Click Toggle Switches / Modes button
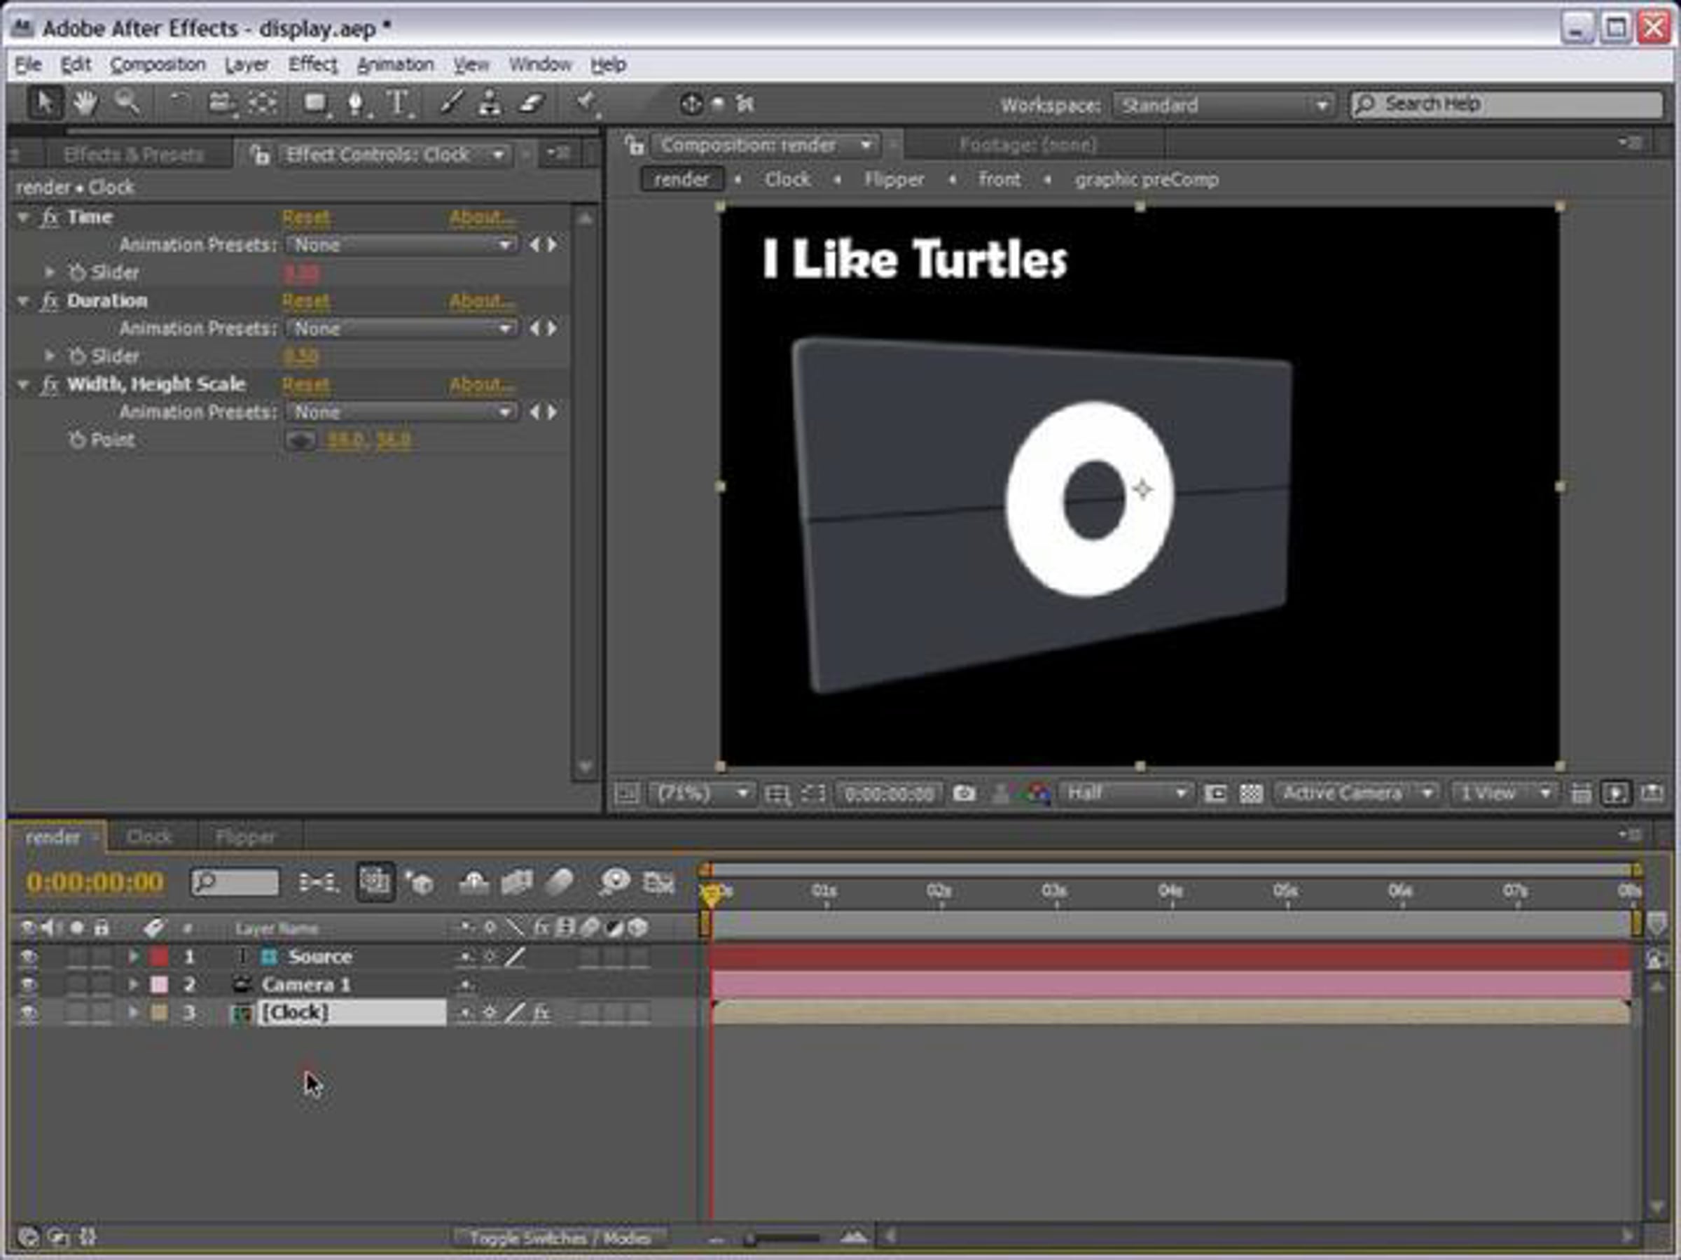This screenshot has height=1260, width=1681. (x=560, y=1239)
